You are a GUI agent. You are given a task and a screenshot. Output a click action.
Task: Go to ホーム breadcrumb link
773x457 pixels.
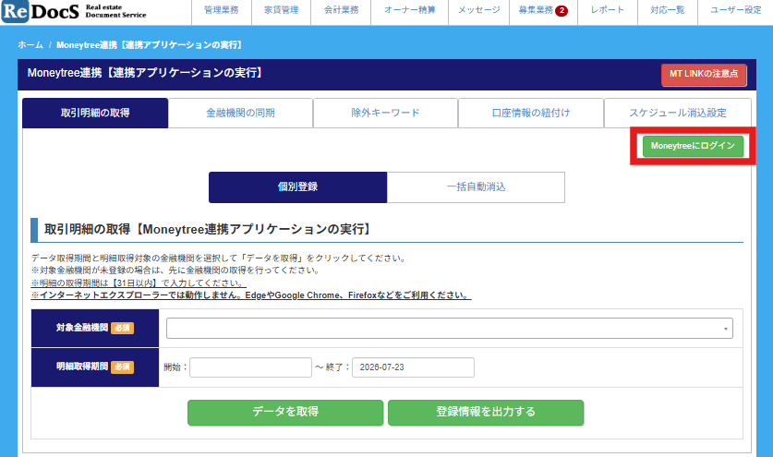click(30, 45)
